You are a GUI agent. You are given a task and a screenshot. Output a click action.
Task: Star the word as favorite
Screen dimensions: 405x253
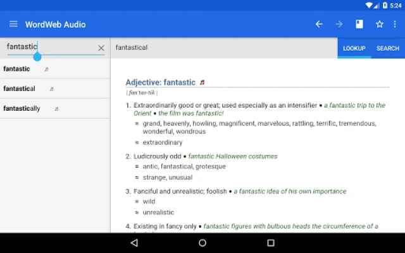pos(380,24)
